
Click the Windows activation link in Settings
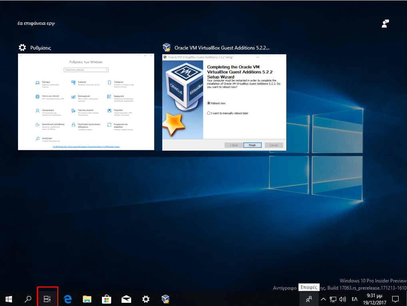pyautogui.click(x=86, y=147)
